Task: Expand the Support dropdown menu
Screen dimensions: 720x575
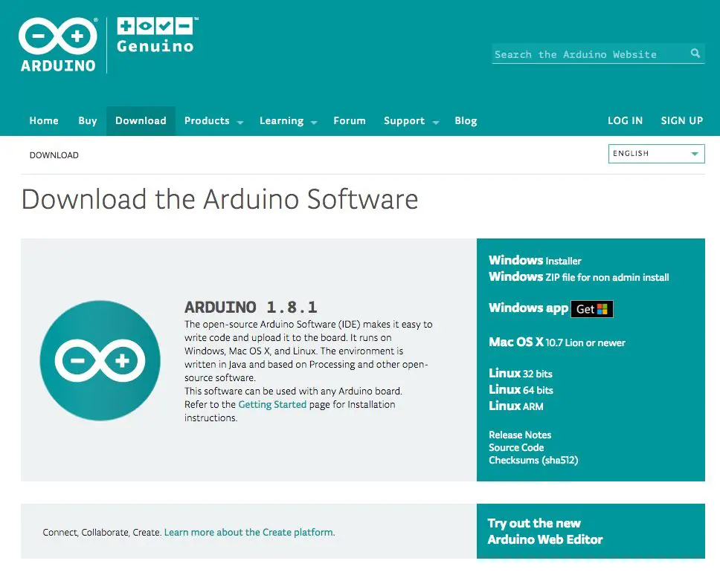Action: tap(411, 120)
